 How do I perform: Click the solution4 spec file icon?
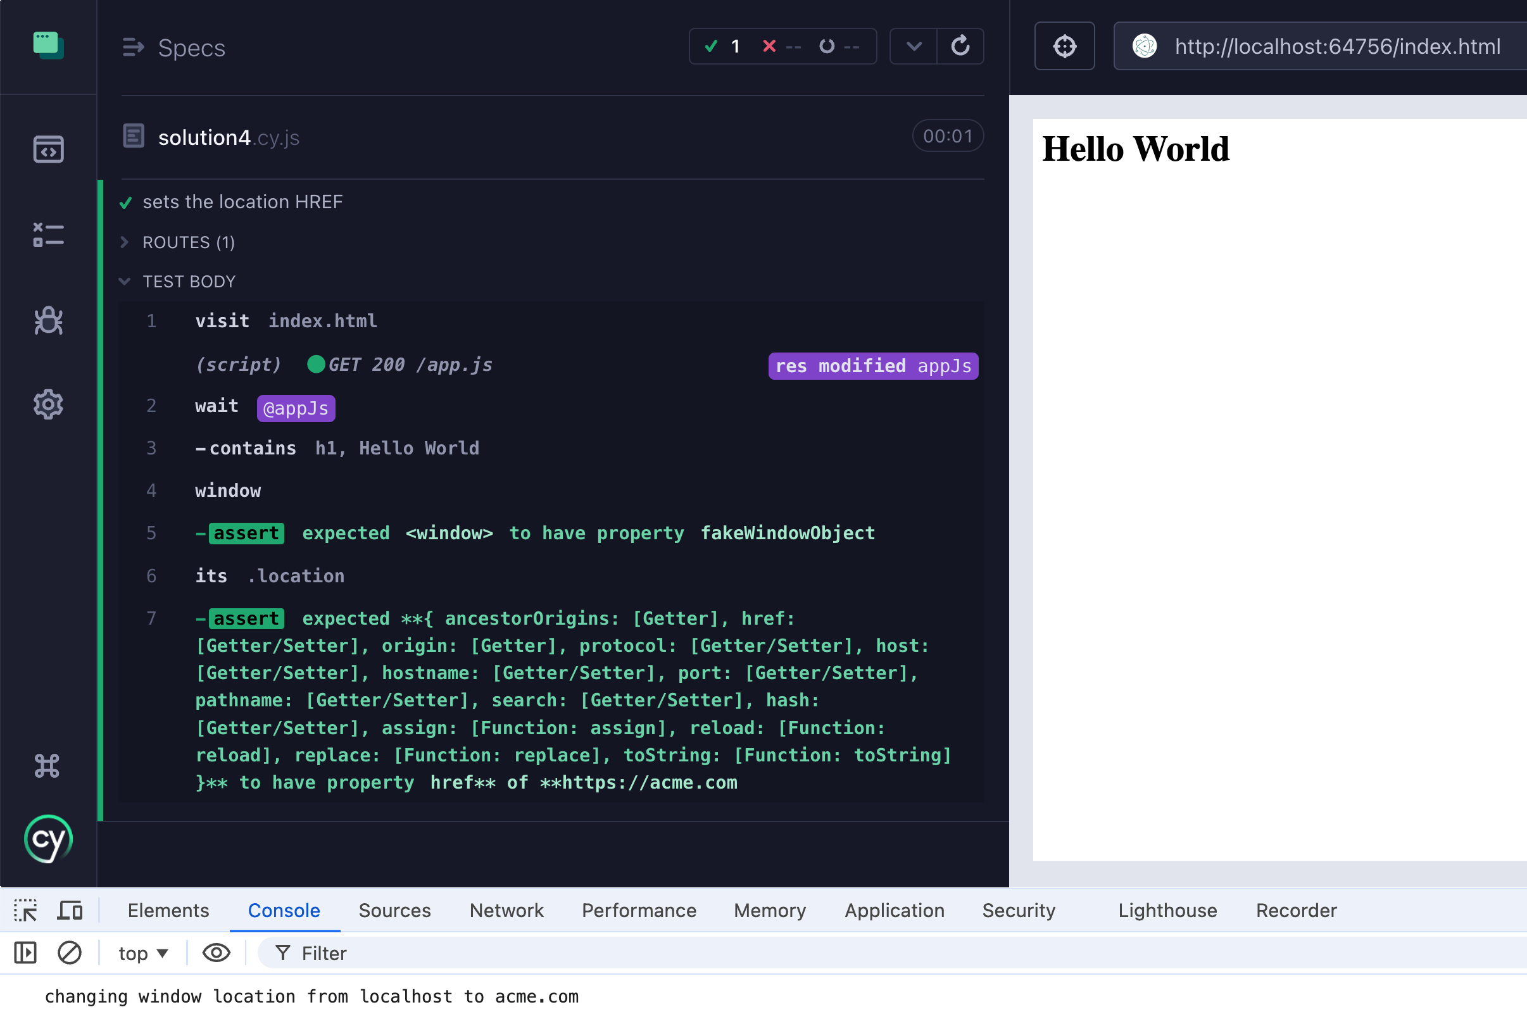coord(134,137)
